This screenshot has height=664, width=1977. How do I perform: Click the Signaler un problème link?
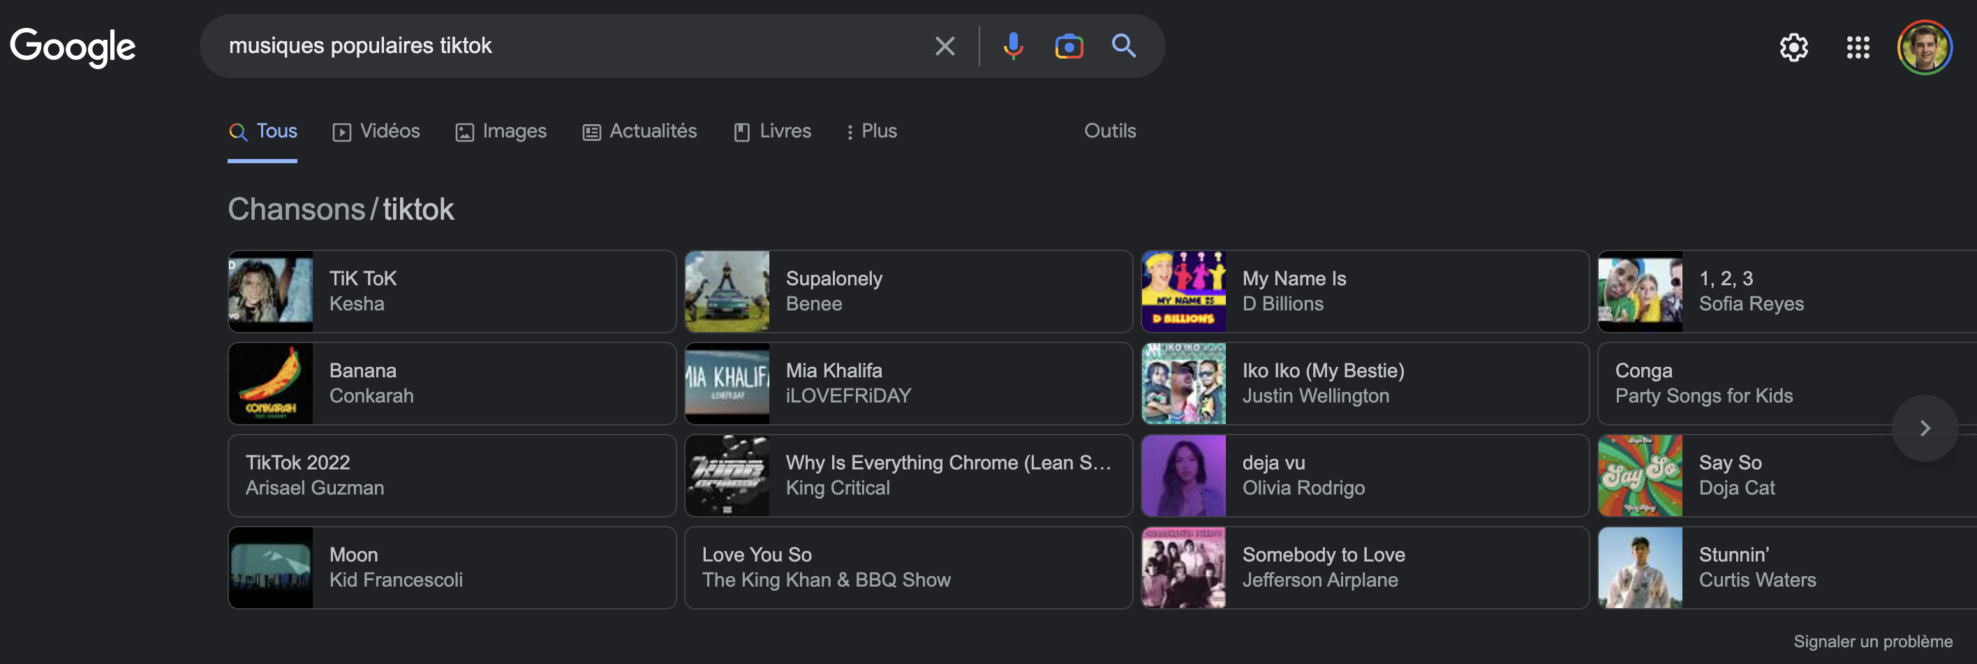(x=1872, y=641)
